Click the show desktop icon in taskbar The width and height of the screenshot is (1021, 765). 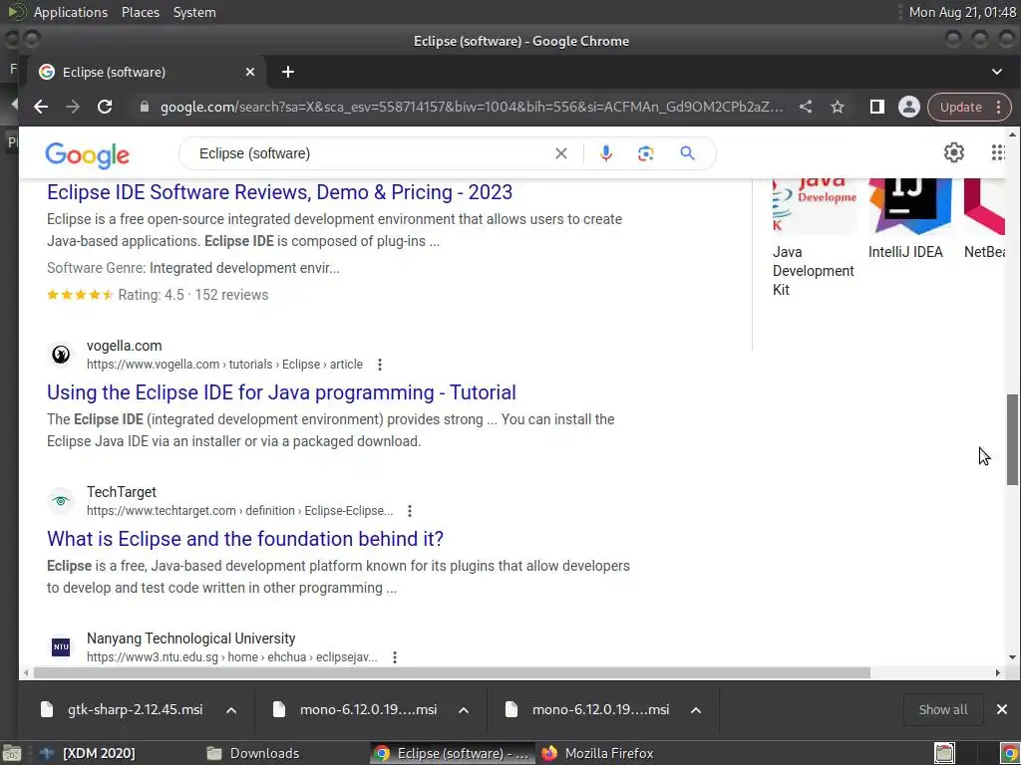coord(12,753)
